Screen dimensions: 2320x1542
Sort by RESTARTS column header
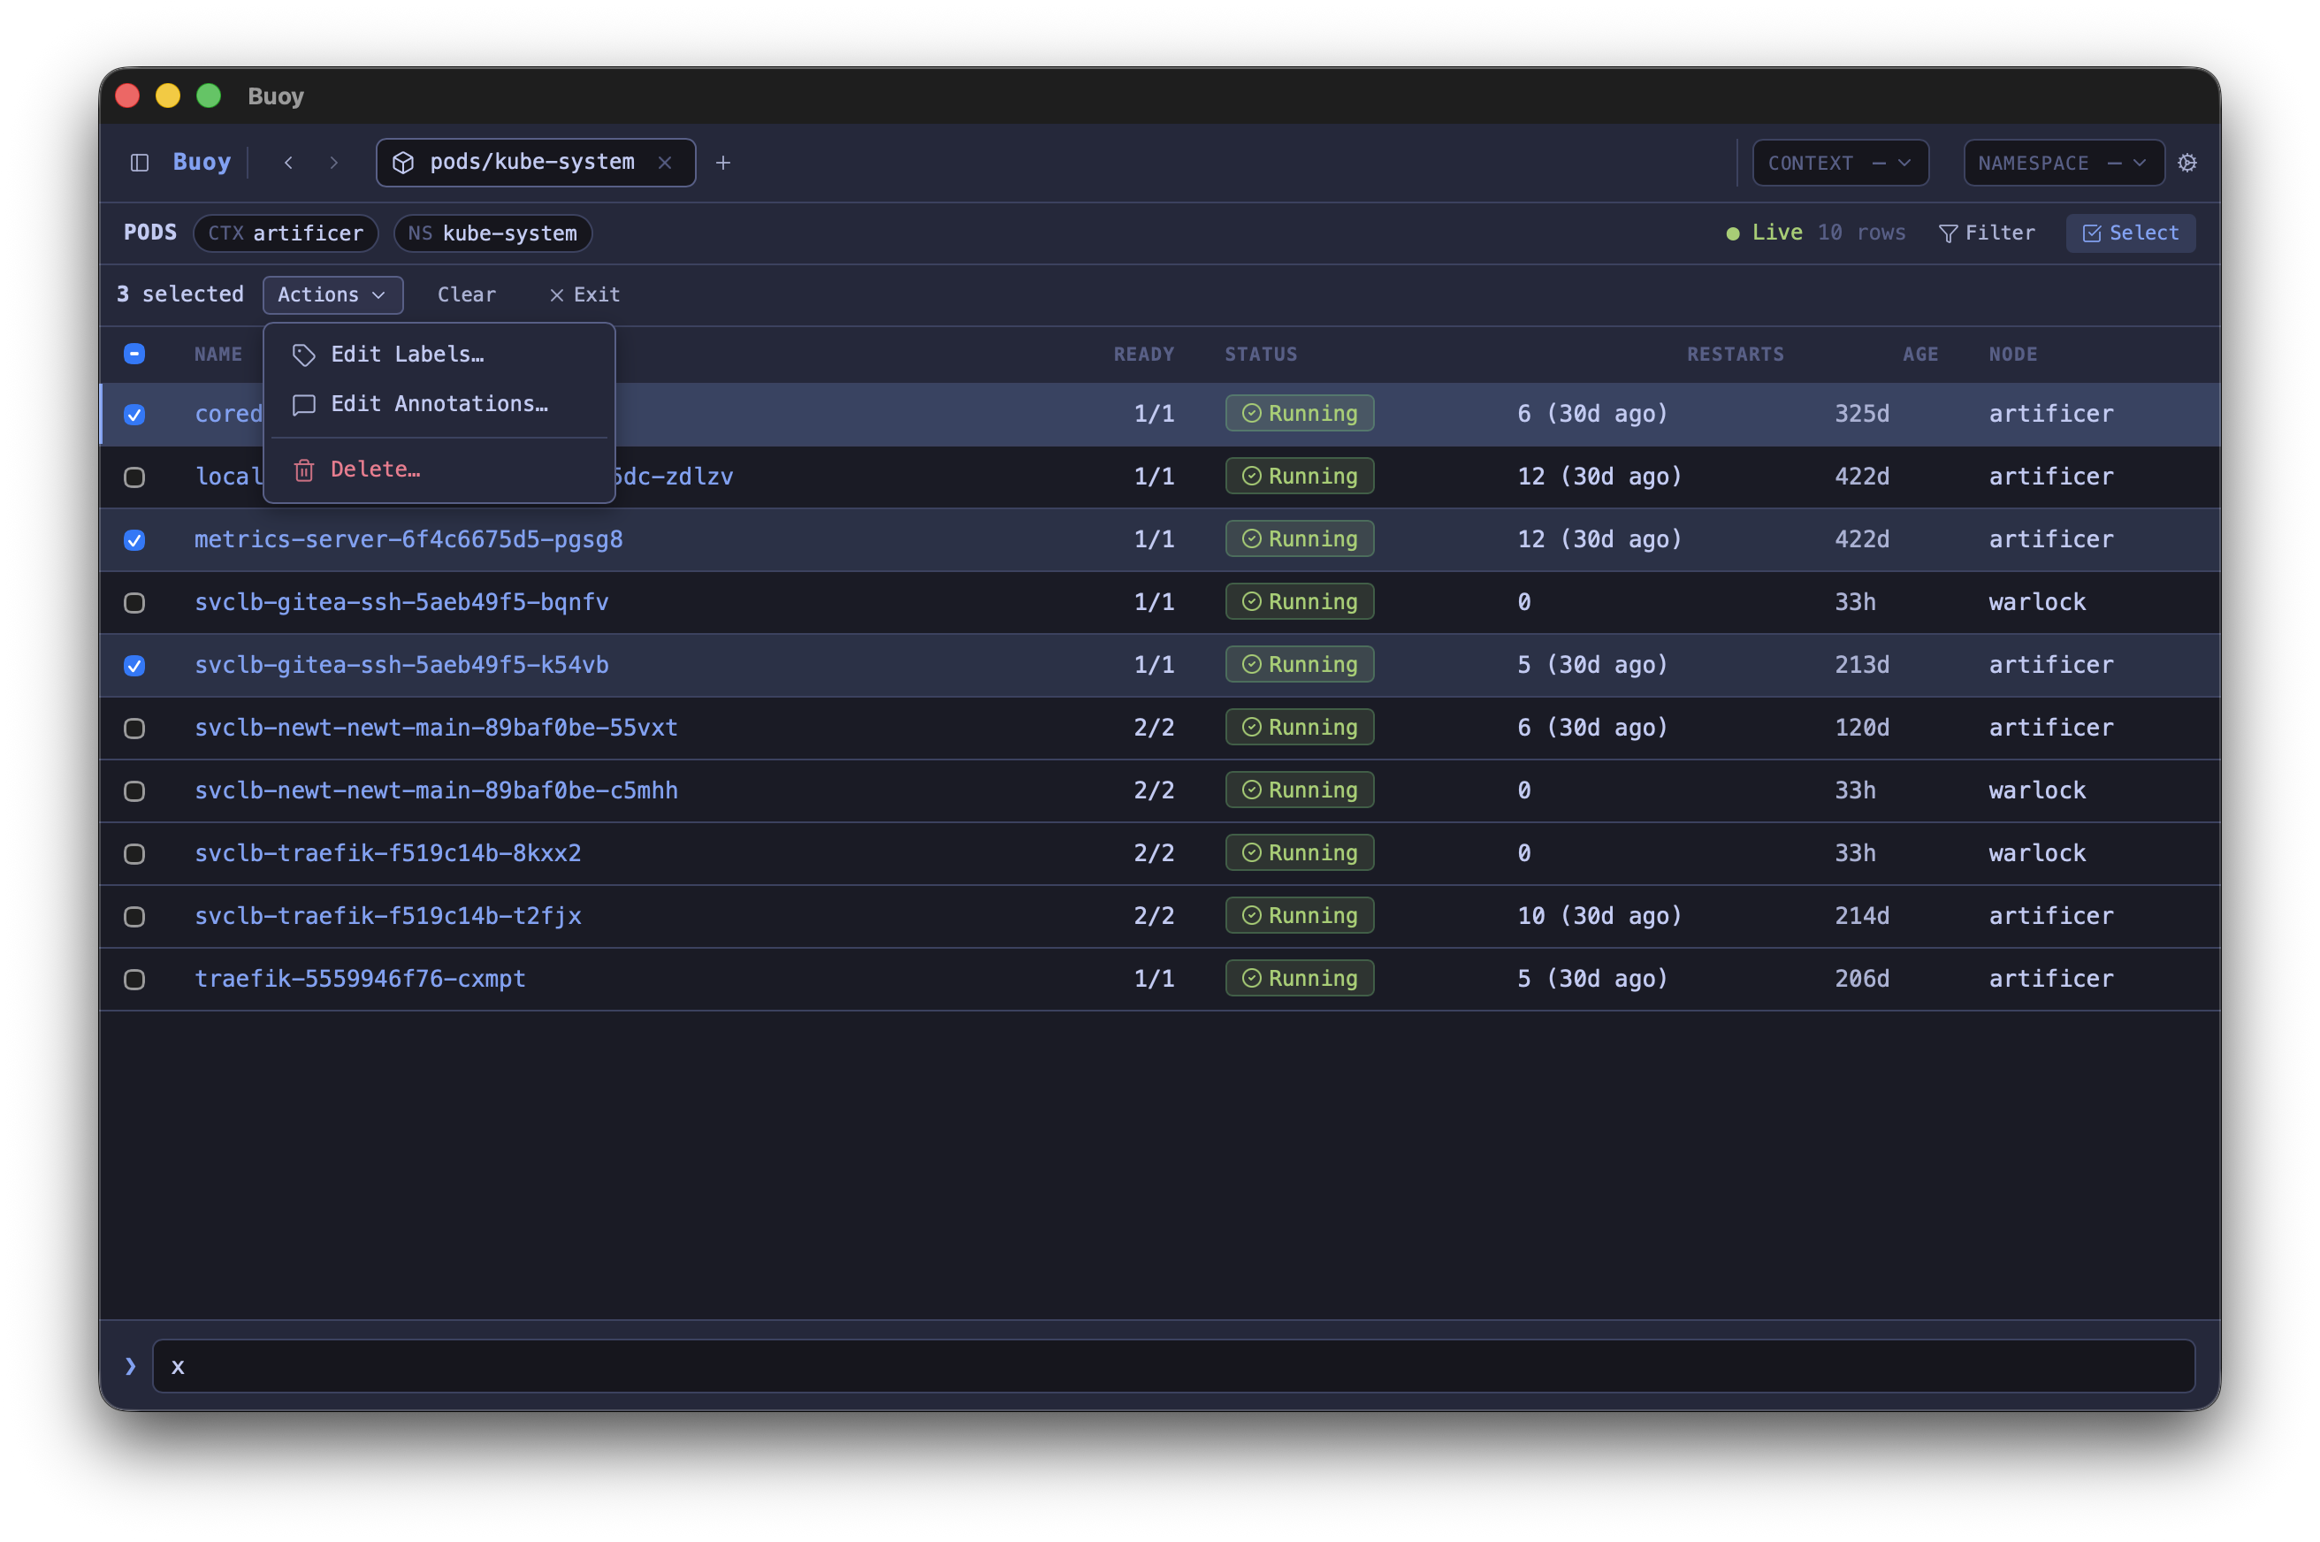pyautogui.click(x=1735, y=354)
